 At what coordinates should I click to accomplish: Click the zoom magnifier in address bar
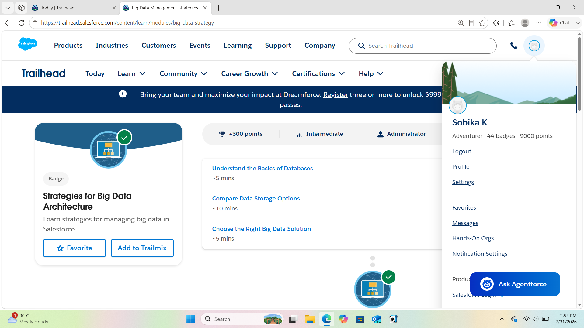[461, 23]
